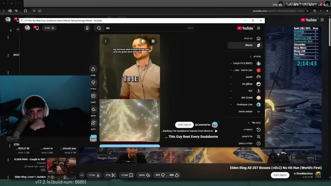Download (הורדה) the Elden Ring video
Screen dimensions: 331x186
tap(94, 175)
